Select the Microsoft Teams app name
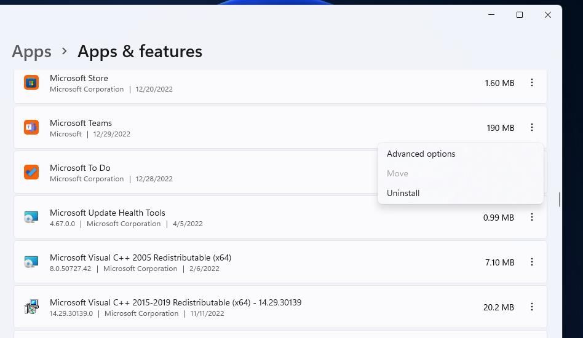This screenshot has width=583, height=338. click(x=81, y=123)
